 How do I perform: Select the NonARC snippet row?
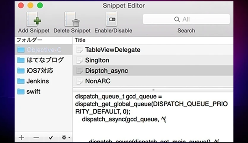click(x=153, y=81)
